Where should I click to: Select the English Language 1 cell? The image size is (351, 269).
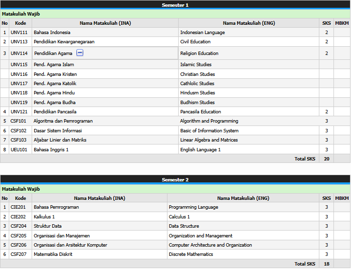coord(200,150)
